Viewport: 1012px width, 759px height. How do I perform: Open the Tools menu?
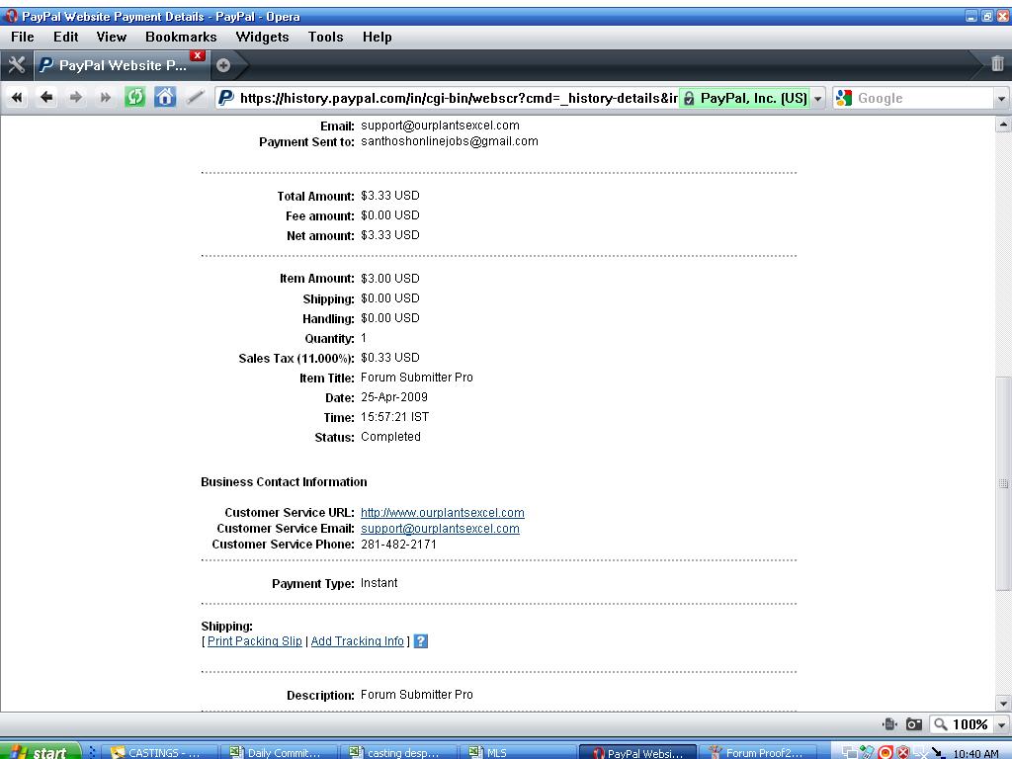pyautogui.click(x=326, y=37)
